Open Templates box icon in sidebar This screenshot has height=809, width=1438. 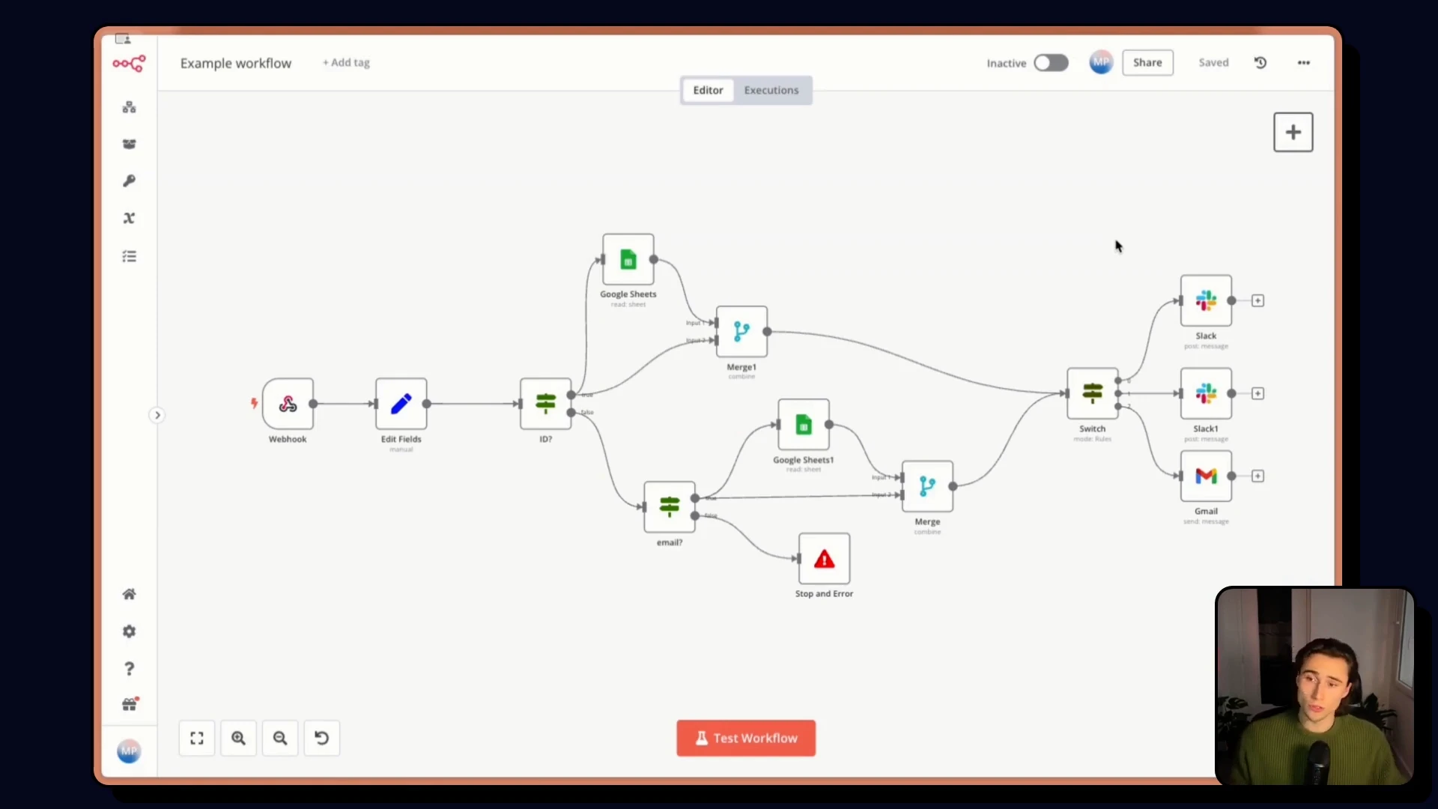(129, 144)
